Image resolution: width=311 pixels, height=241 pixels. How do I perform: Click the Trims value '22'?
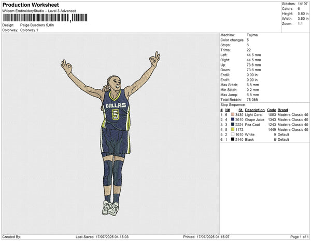click(249, 50)
